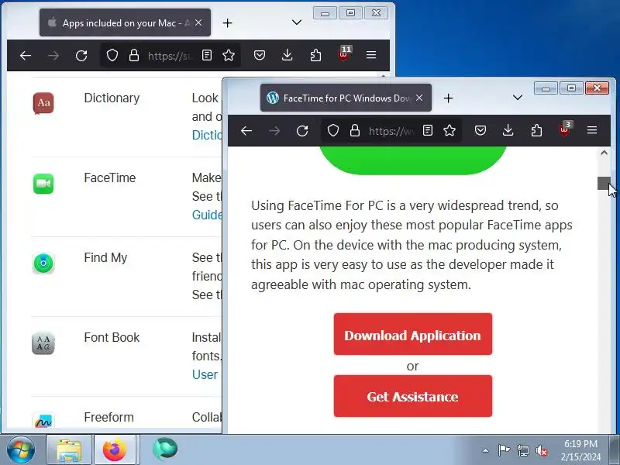List all tabs in Apps on Mac window
The width and height of the screenshot is (620, 465).
pyautogui.click(x=297, y=22)
